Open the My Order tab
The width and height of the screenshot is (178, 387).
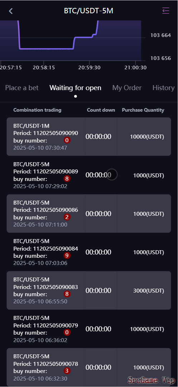(127, 88)
